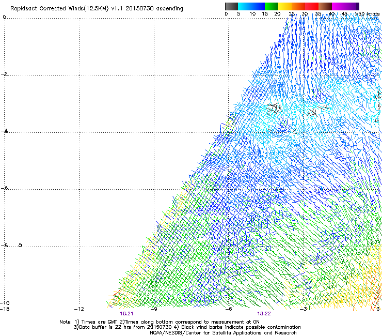Select the red 30-35 knots color segment
The height and width of the screenshot is (336, 382).
click(x=312, y=6)
